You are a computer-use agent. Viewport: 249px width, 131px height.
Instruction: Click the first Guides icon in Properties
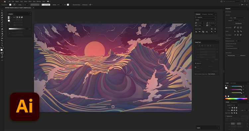[235, 31]
